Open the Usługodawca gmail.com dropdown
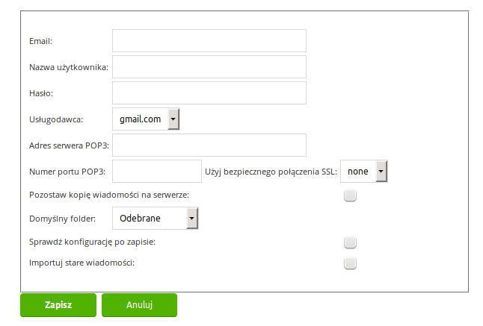Image resolution: width=483 pixels, height=326 pixels. [146, 119]
